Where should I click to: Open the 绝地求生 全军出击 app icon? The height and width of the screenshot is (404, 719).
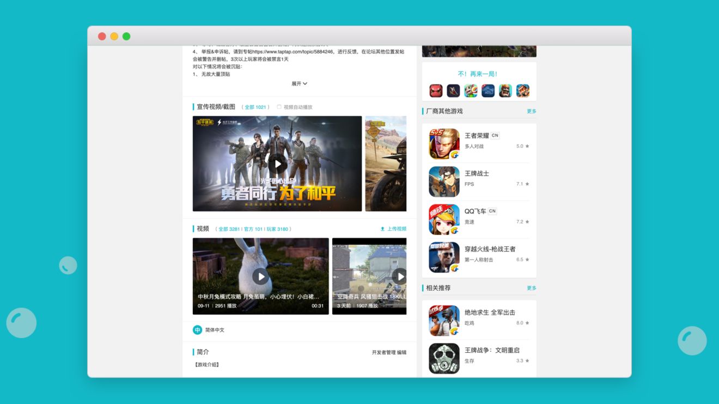tap(444, 321)
